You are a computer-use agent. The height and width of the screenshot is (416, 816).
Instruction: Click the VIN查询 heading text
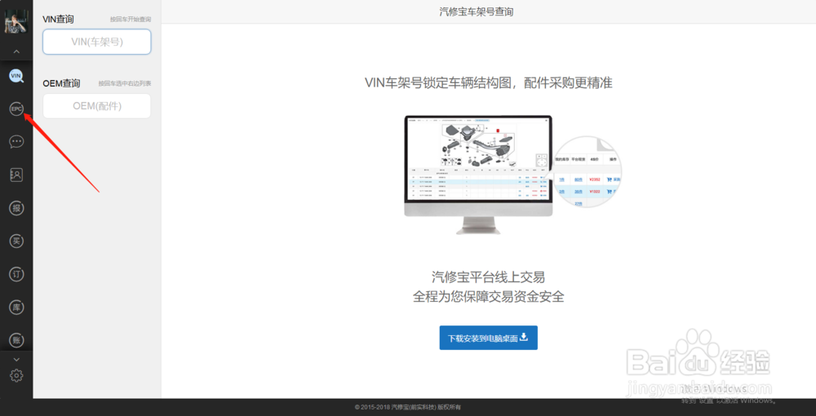58,20
